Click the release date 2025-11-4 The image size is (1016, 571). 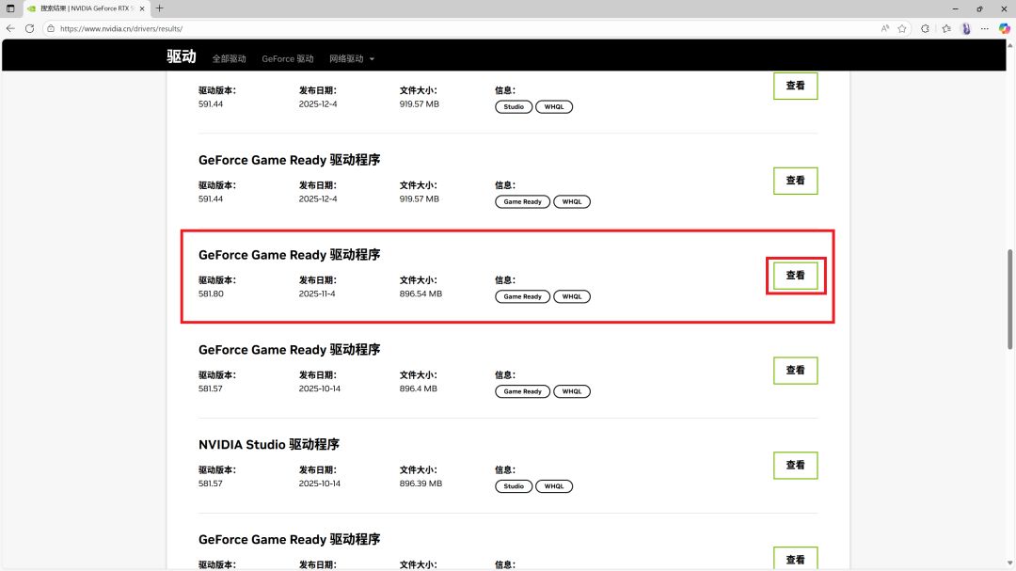[x=317, y=293]
